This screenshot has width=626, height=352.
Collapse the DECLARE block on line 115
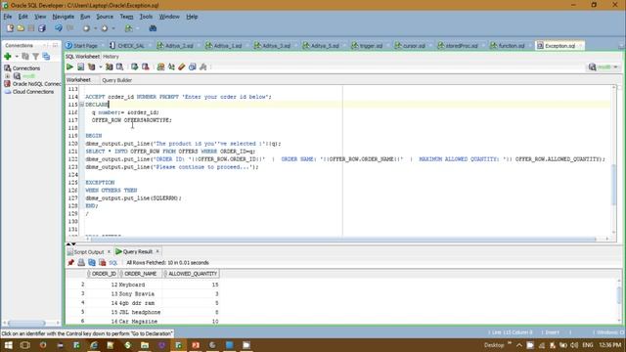pos(81,105)
